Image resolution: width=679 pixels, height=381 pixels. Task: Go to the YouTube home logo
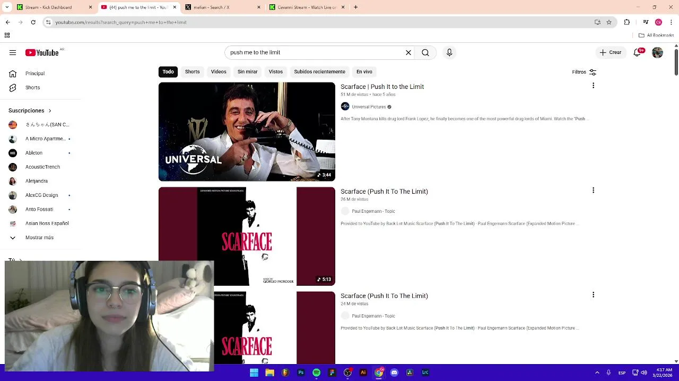point(42,52)
